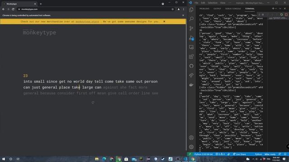Maximize panel with the chevron arrow
289x162 pixels.
(280, 9)
